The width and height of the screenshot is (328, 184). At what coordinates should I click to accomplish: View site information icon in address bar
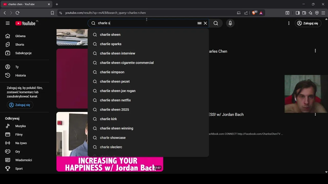pos(60,13)
